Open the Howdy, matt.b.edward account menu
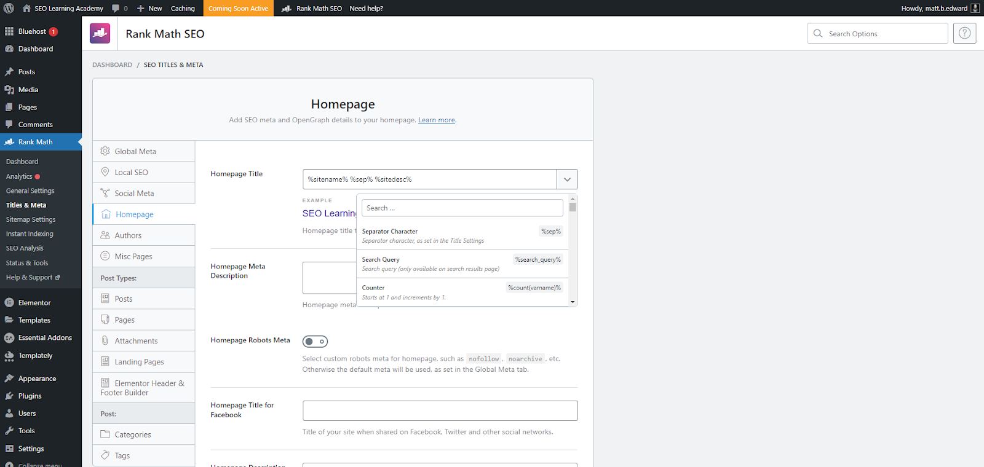 point(940,9)
